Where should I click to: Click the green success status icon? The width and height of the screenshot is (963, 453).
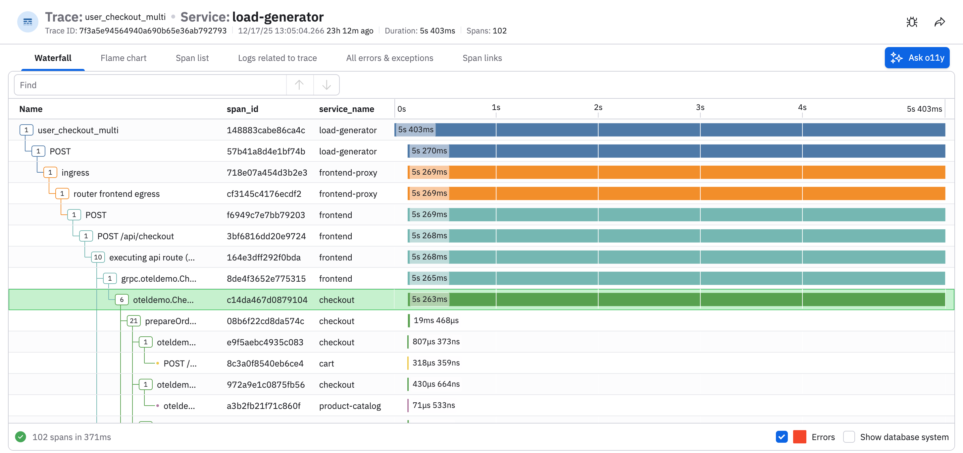[x=21, y=436]
